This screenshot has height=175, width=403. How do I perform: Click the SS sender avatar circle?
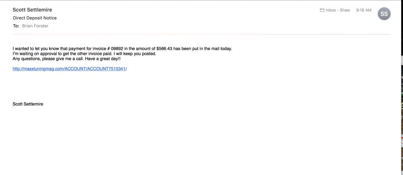click(384, 14)
